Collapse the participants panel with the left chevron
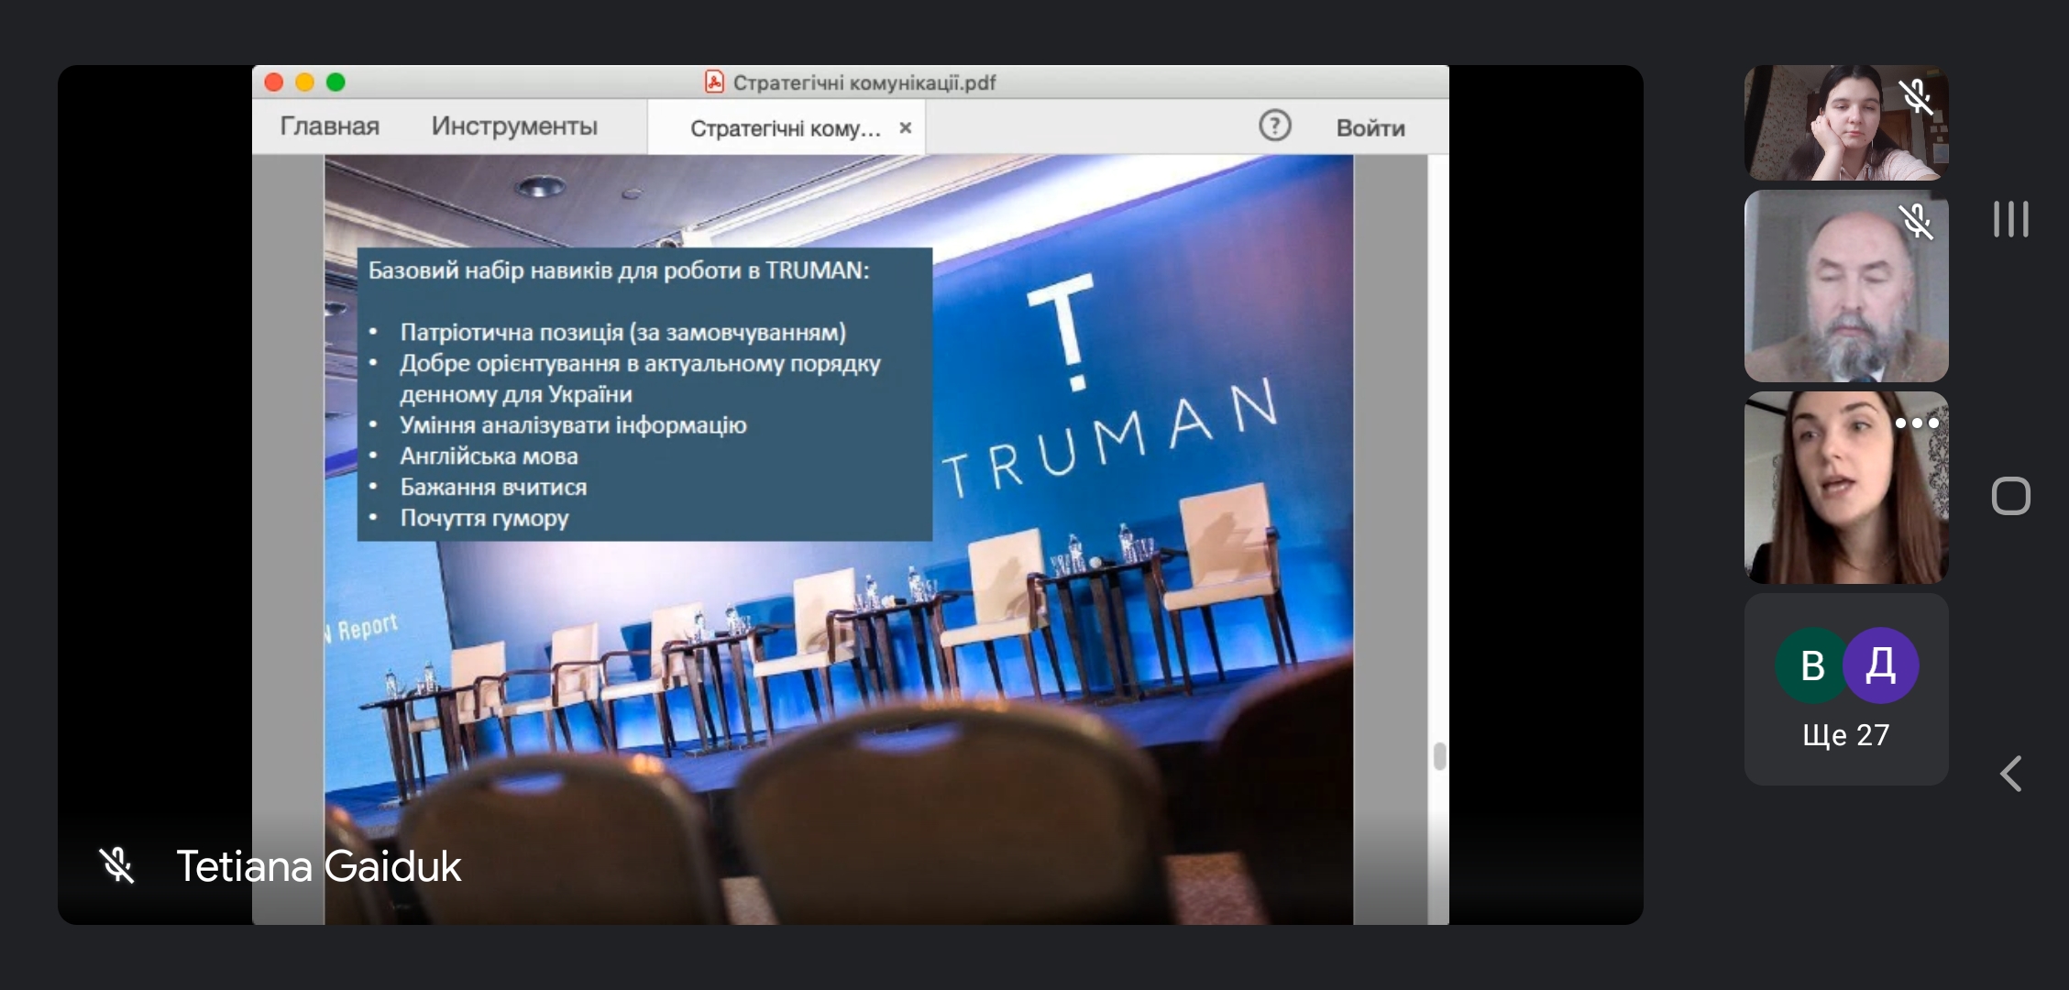 [x=2010, y=774]
